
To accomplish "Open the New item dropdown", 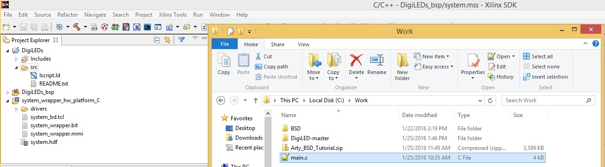I will (432, 56).
